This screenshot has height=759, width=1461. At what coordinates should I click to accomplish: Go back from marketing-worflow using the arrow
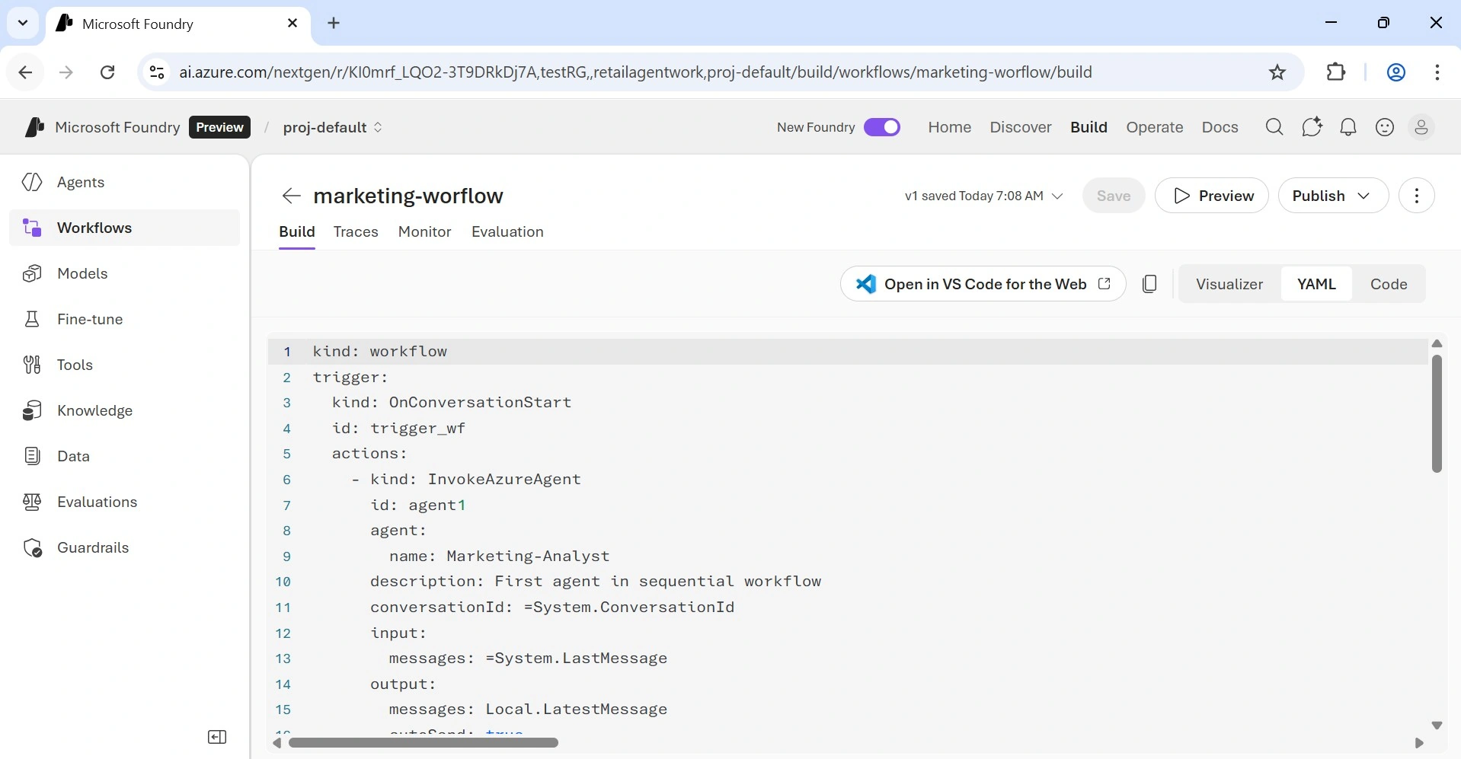291,196
